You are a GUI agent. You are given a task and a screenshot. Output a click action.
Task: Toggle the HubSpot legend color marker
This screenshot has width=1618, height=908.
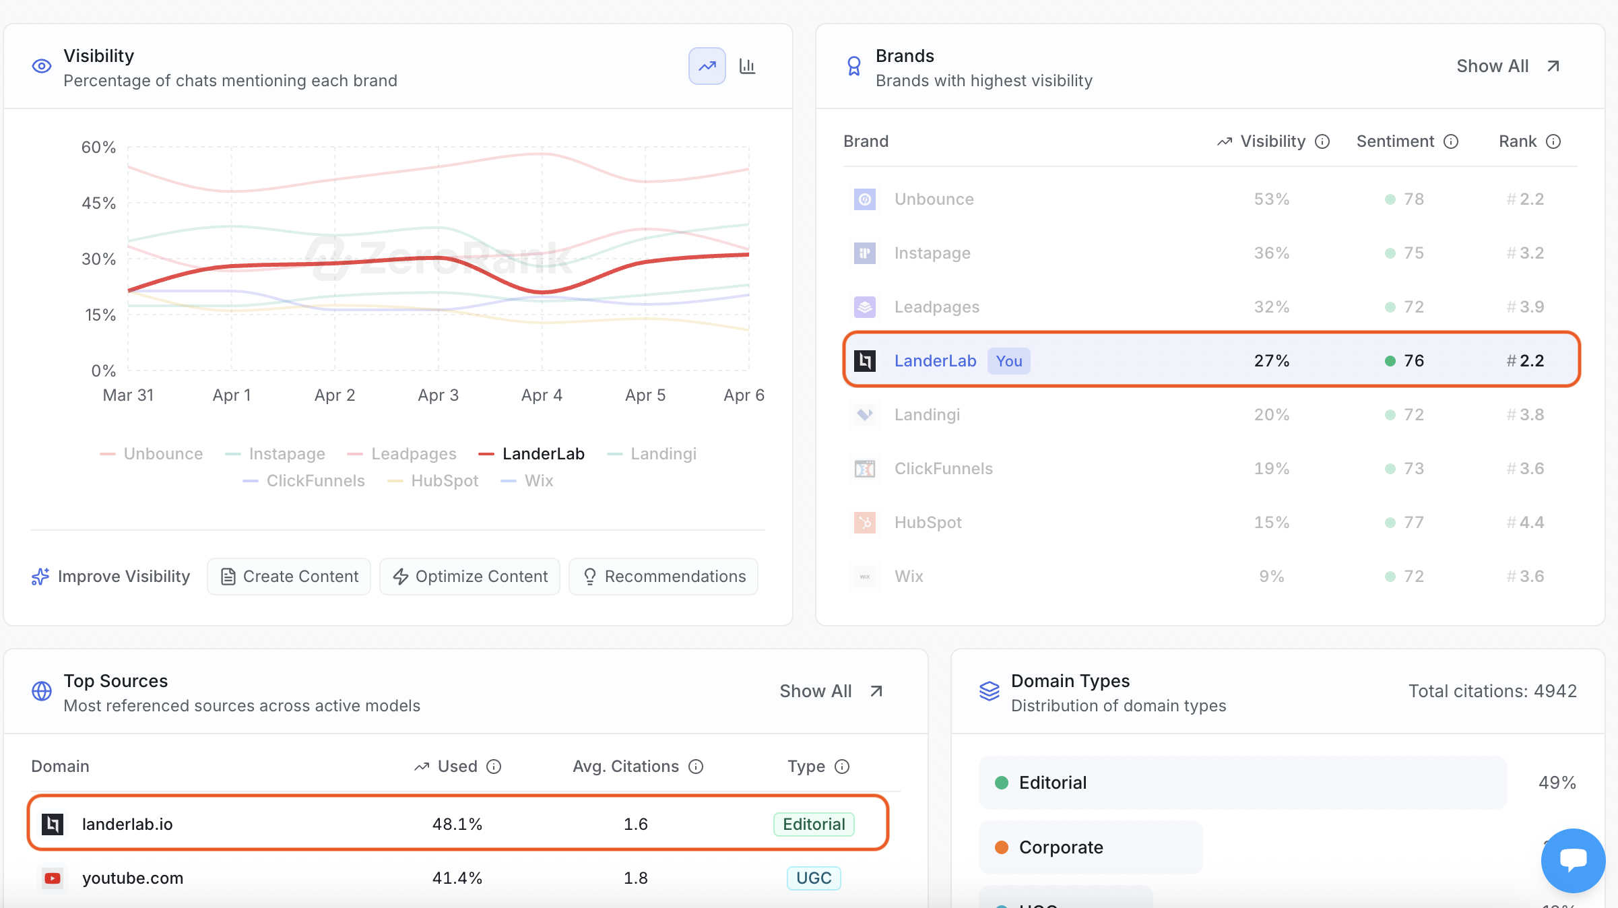(x=395, y=481)
